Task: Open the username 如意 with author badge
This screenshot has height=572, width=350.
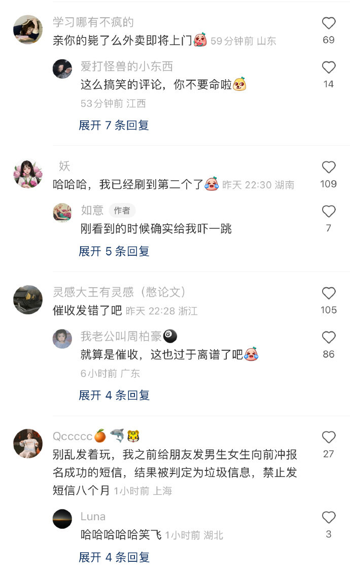Action: 92,210
